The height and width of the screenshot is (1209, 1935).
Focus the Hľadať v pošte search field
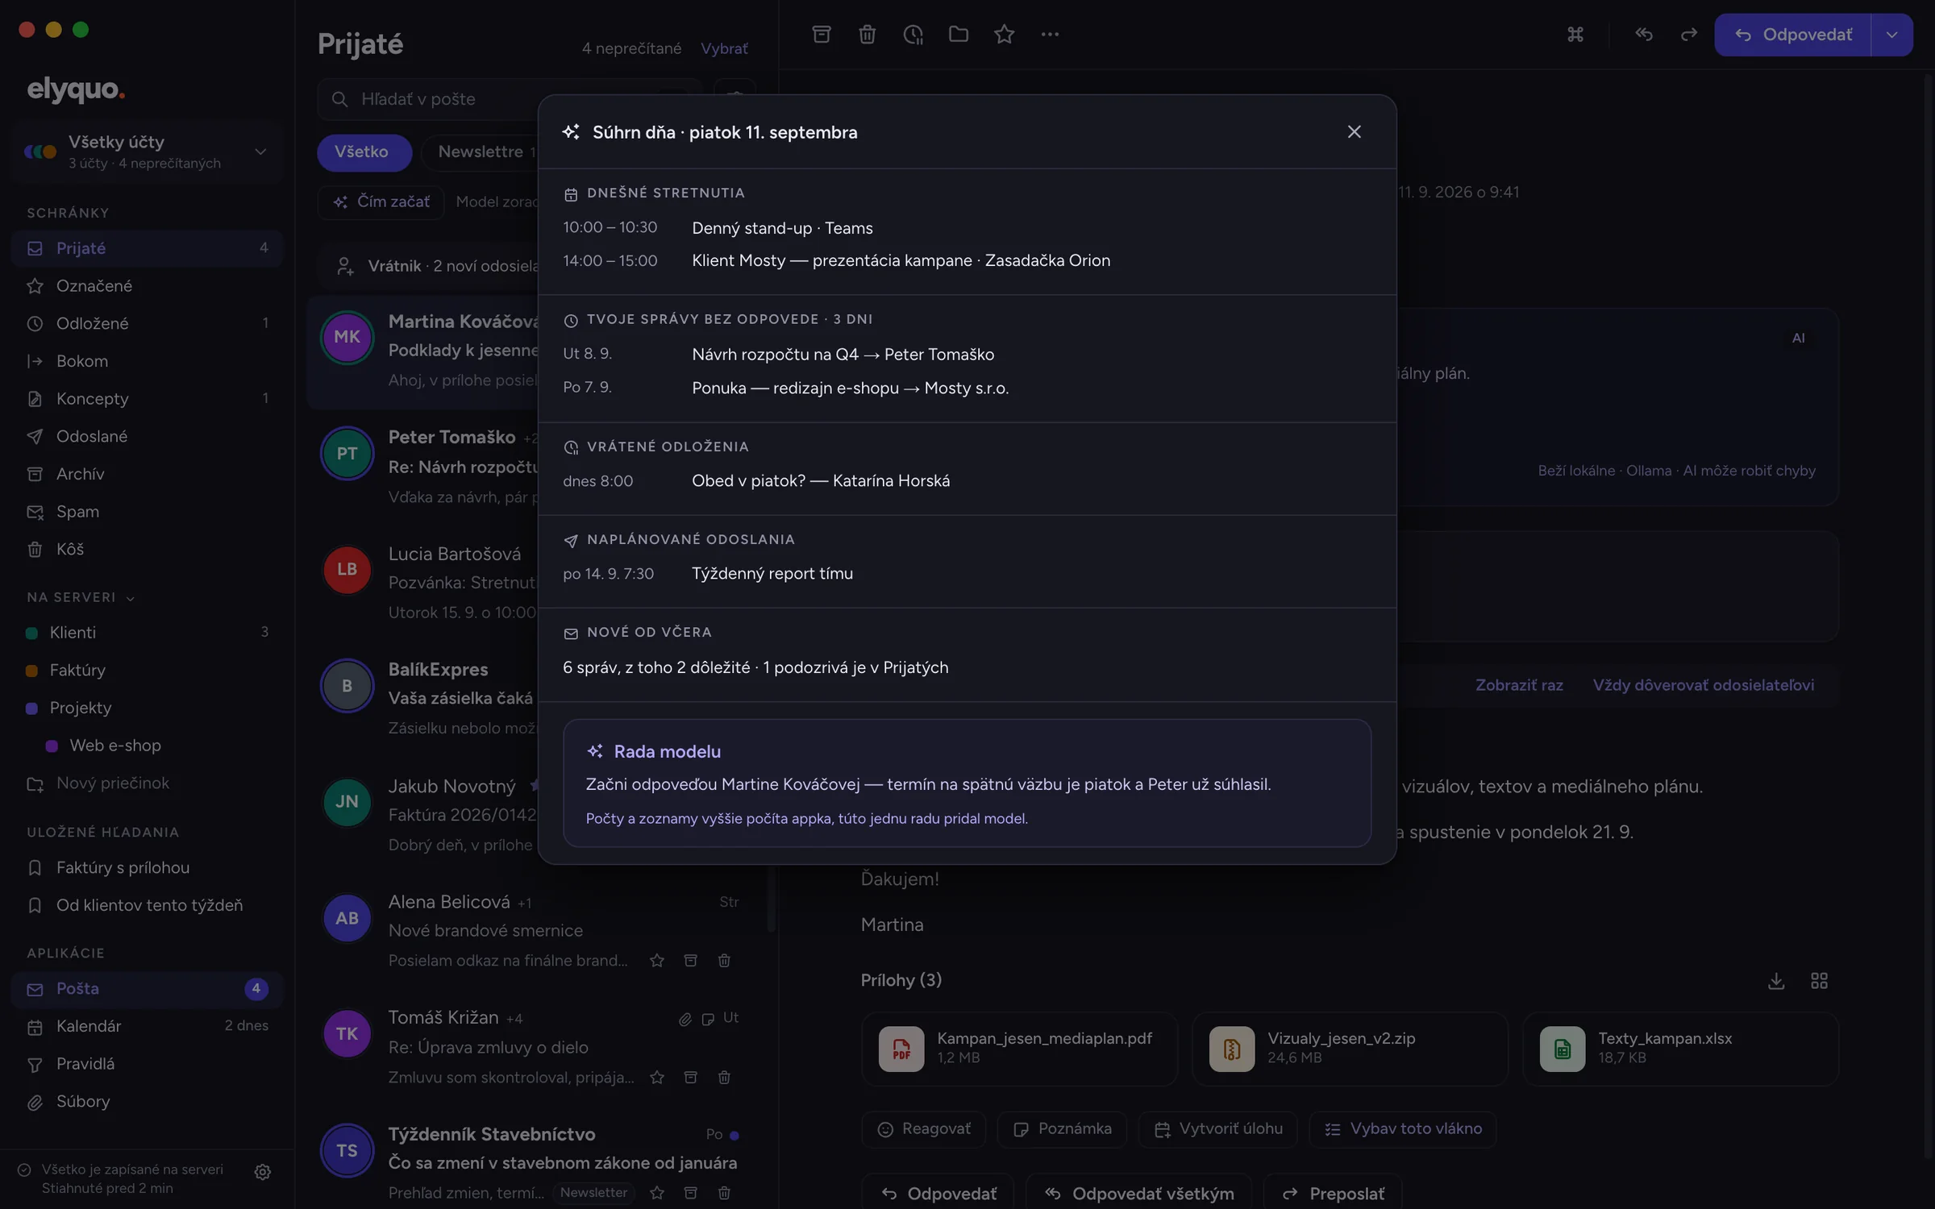[508, 99]
